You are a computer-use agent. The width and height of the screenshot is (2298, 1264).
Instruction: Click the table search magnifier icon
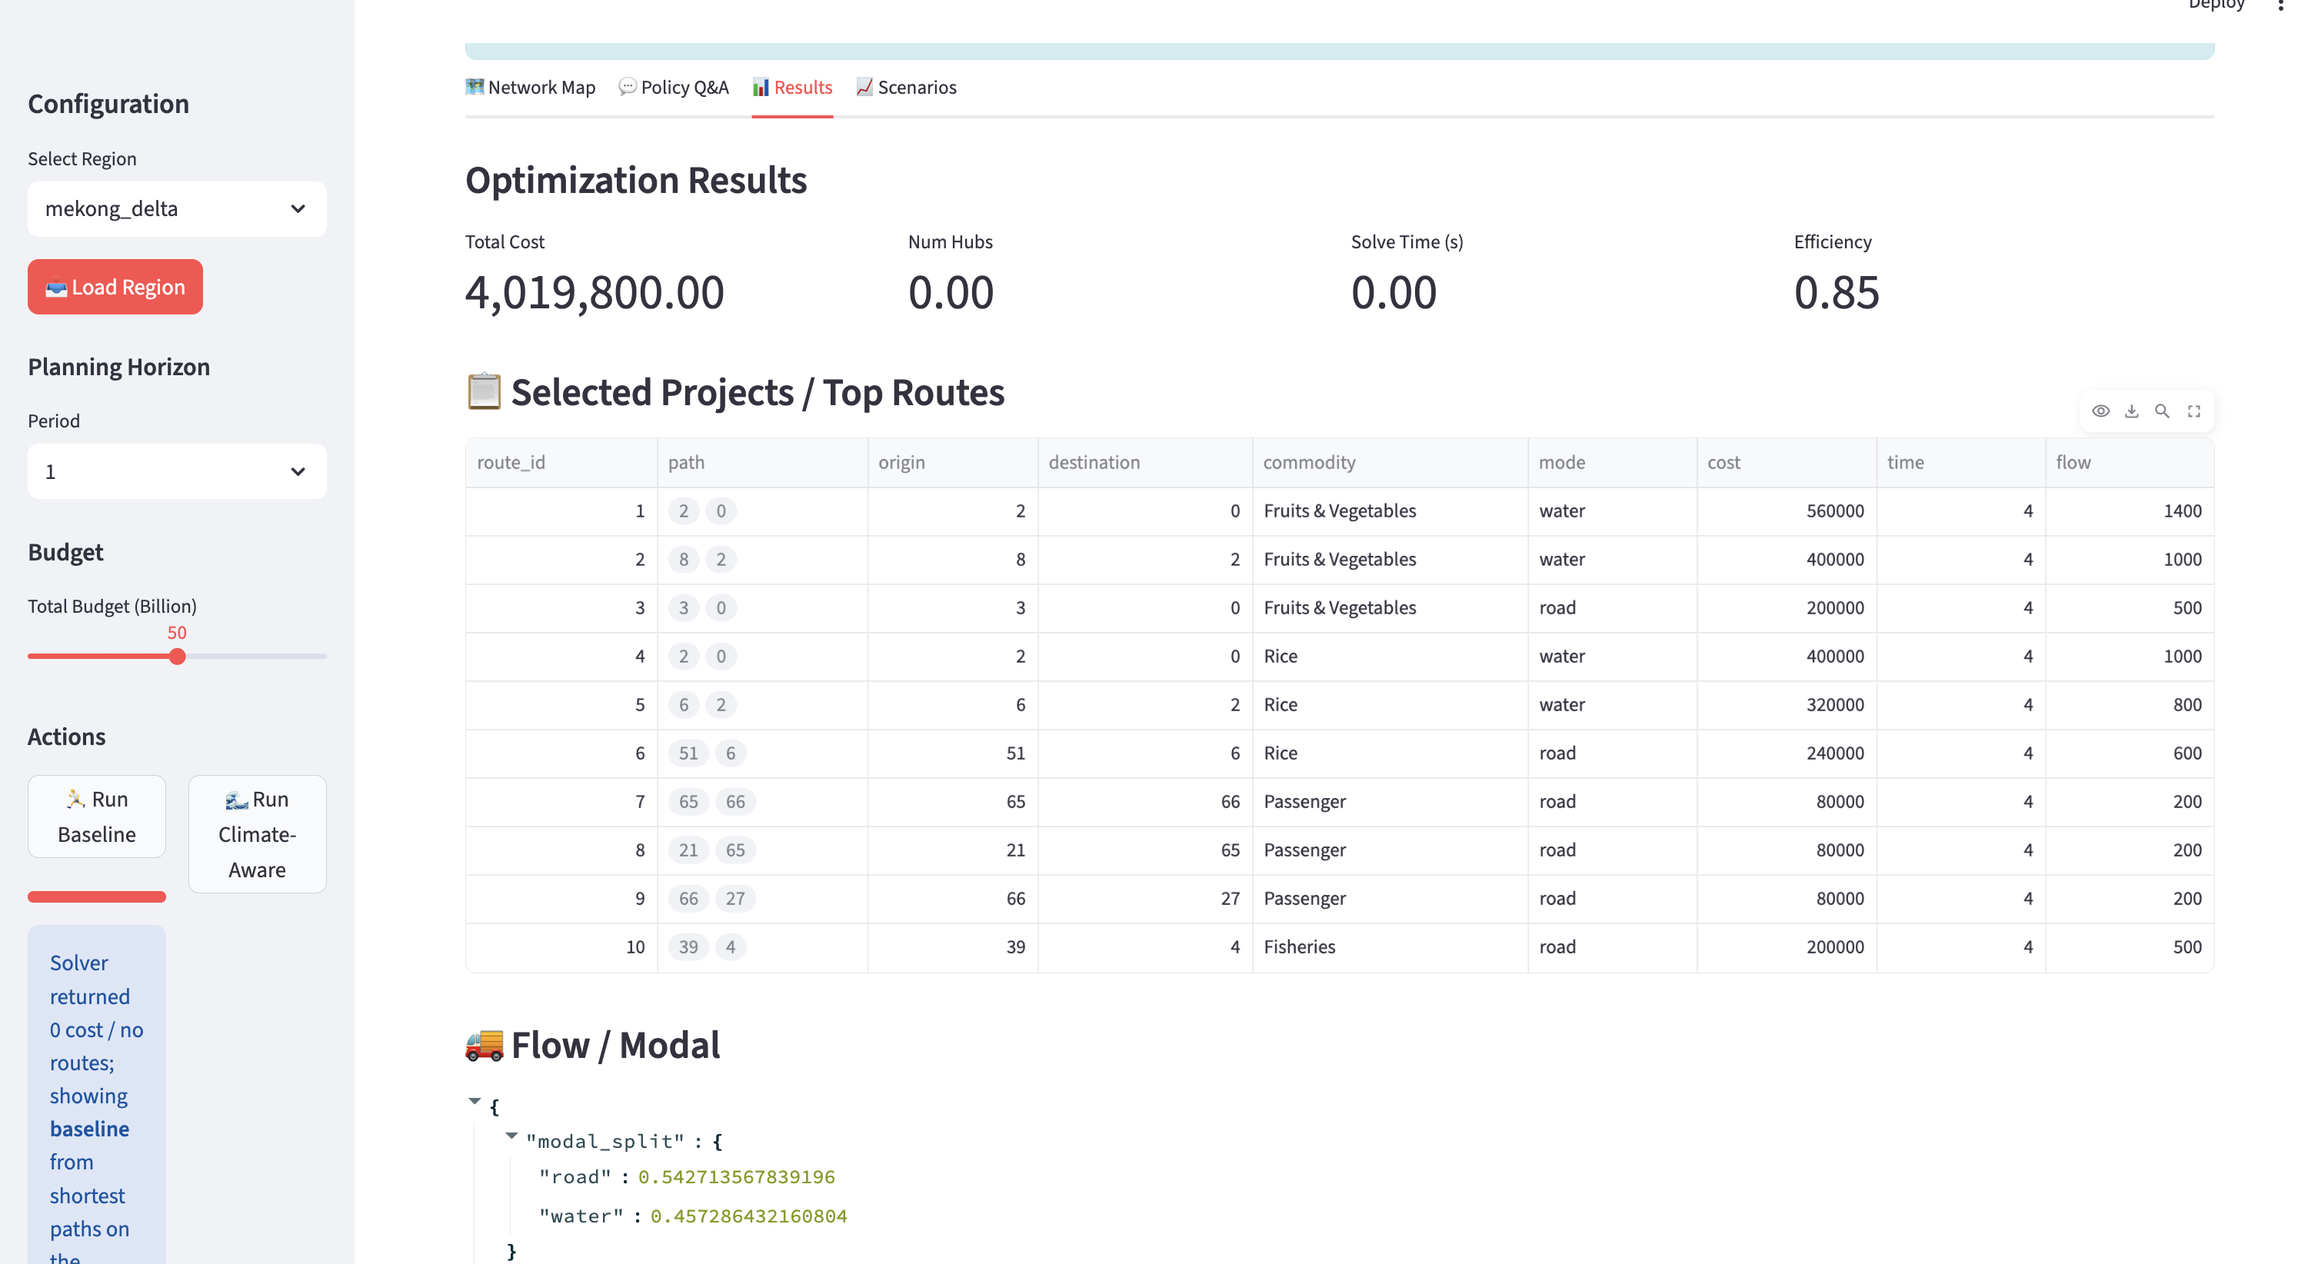click(2163, 411)
